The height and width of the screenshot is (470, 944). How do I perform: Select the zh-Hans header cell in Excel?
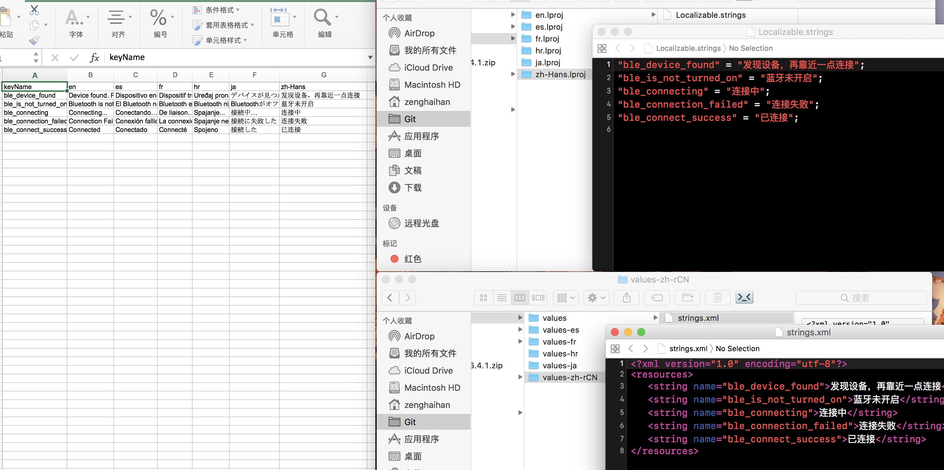tap(323, 87)
